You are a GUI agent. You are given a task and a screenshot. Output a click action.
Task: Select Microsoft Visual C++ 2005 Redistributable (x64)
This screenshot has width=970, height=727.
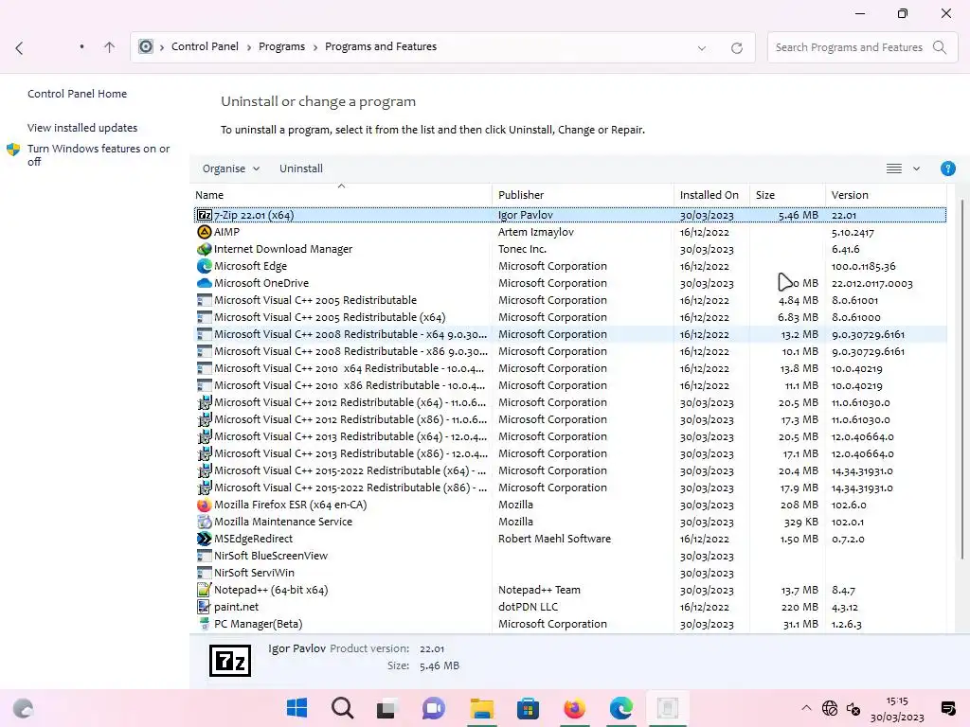click(x=569, y=317)
